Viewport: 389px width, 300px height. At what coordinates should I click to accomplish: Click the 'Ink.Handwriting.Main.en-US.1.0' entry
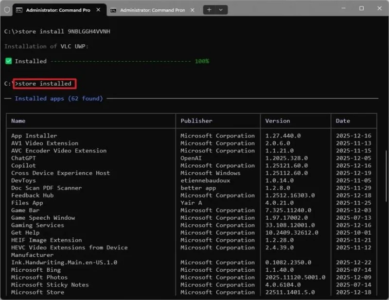pos(64,262)
